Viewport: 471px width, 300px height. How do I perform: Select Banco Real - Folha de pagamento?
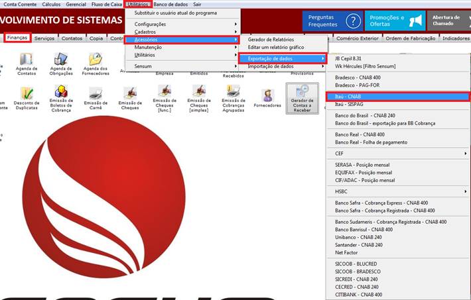click(x=398, y=142)
